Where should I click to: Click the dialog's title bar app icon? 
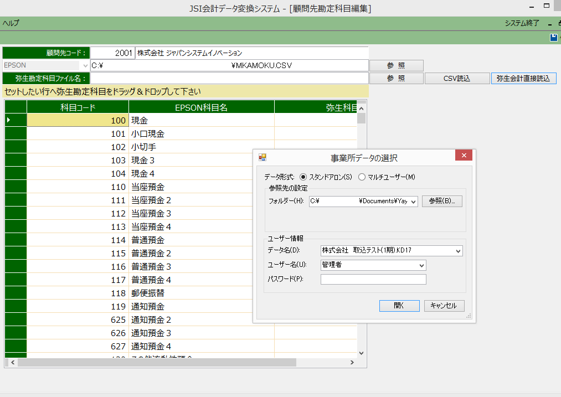coord(263,157)
